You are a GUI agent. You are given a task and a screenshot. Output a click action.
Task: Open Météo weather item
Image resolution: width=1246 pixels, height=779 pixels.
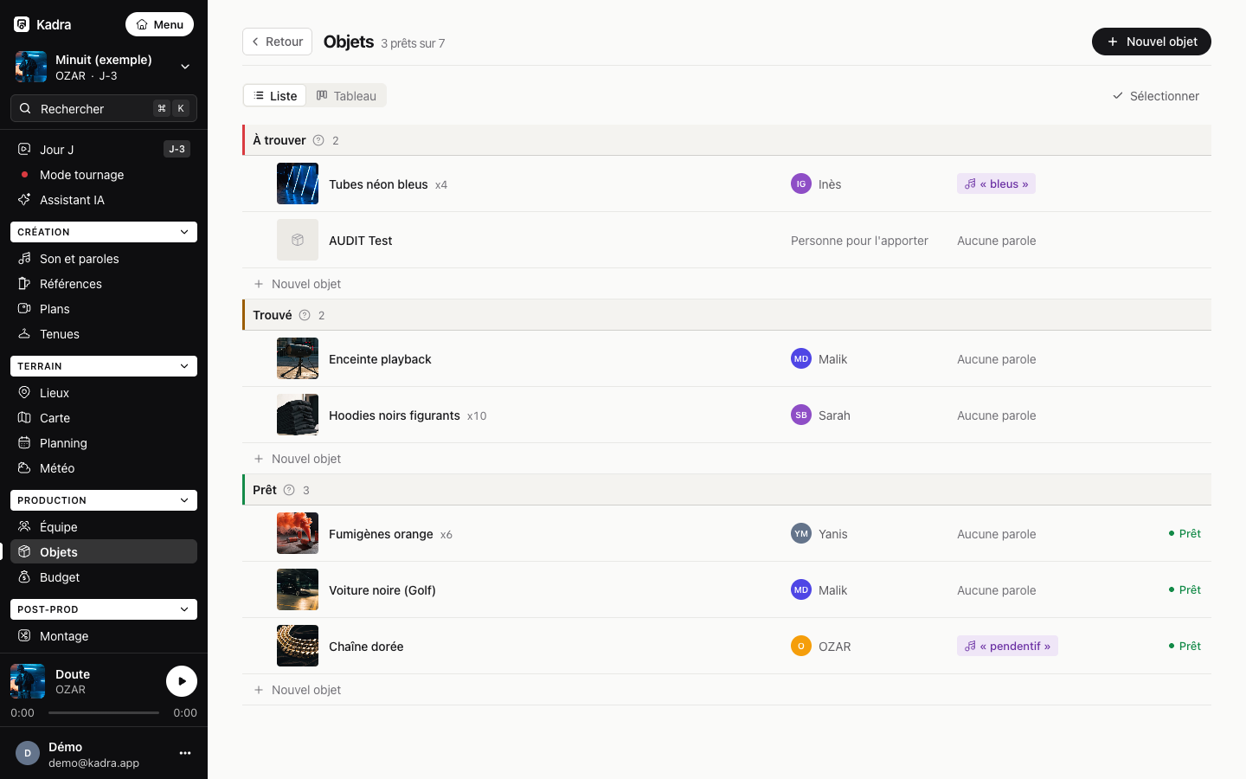[x=104, y=468]
